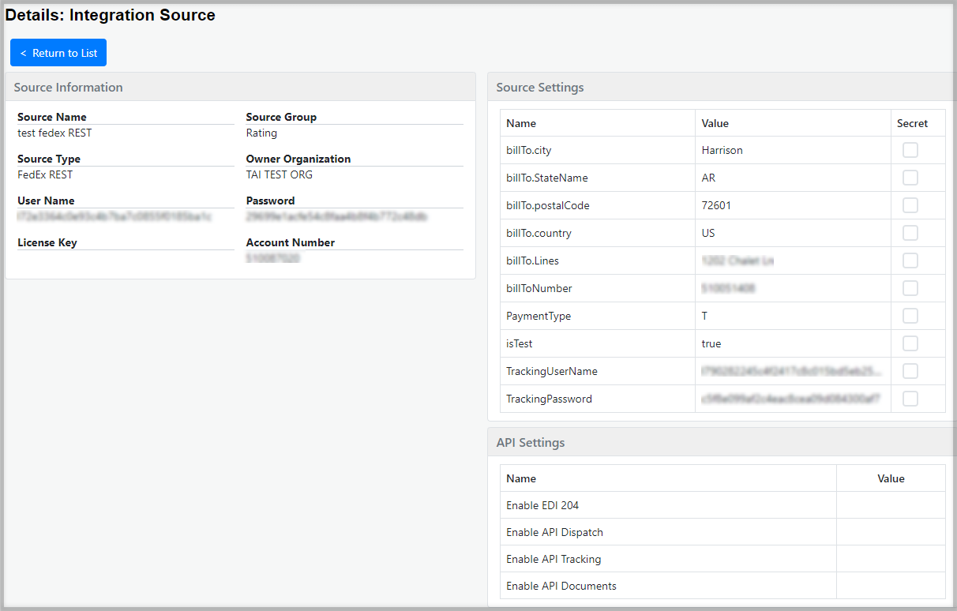The height and width of the screenshot is (611, 957).
Task: Enable Secret for billTo.StateName
Action: tap(910, 177)
